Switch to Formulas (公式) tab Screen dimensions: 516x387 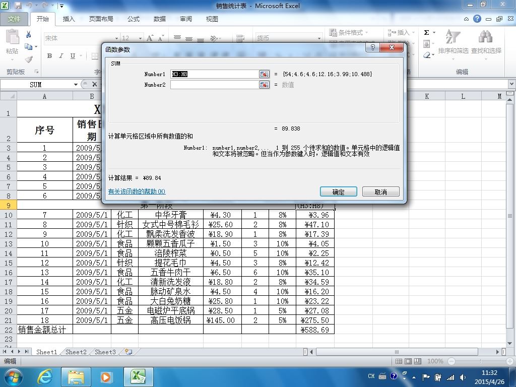[x=133, y=19]
